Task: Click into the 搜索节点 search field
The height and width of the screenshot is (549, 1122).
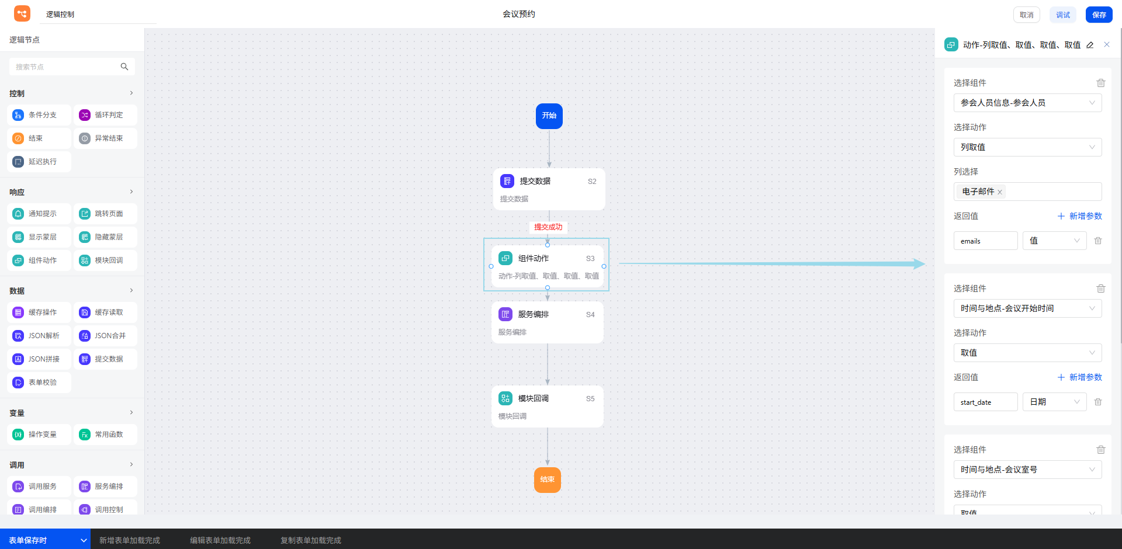Action: pyautogui.click(x=64, y=67)
